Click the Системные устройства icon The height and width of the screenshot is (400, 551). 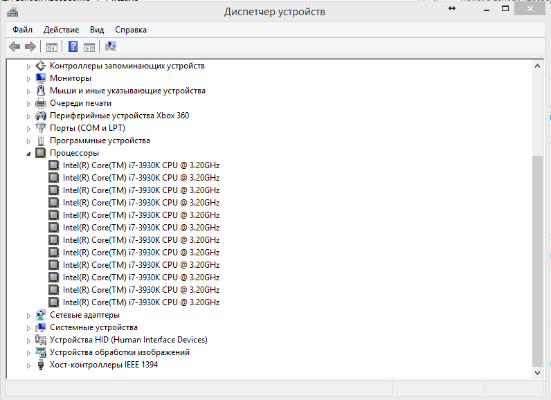point(41,327)
